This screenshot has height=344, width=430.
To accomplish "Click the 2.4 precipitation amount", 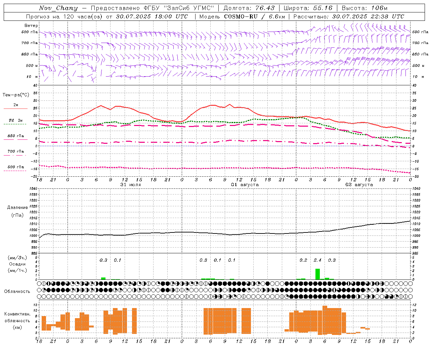I will 317,260.
